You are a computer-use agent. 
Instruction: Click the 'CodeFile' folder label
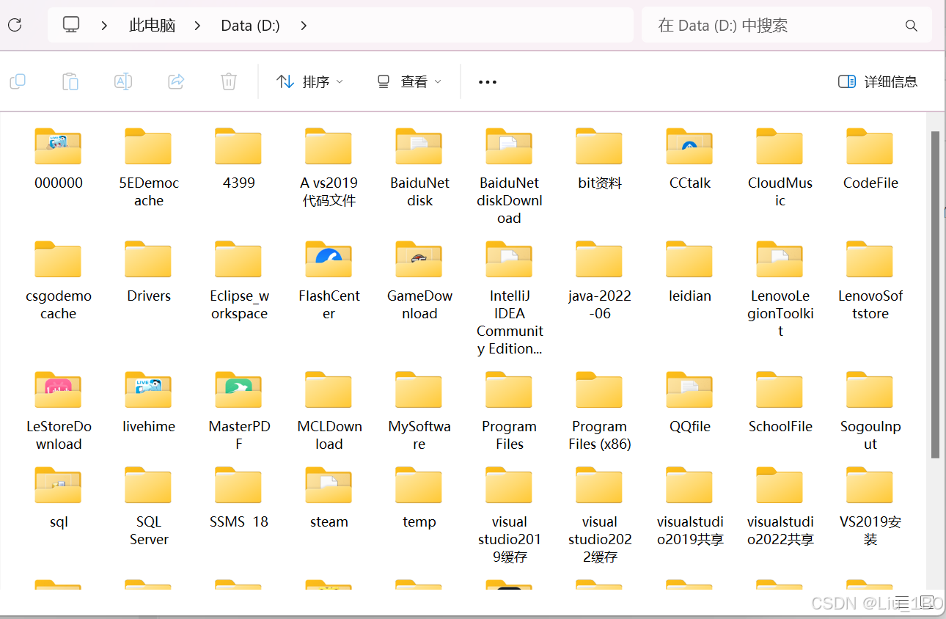click(870, 183)
